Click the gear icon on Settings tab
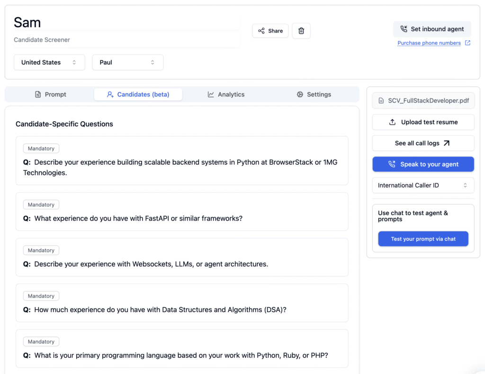The width and height of the screenshot is (485, 374). point(300,94)
